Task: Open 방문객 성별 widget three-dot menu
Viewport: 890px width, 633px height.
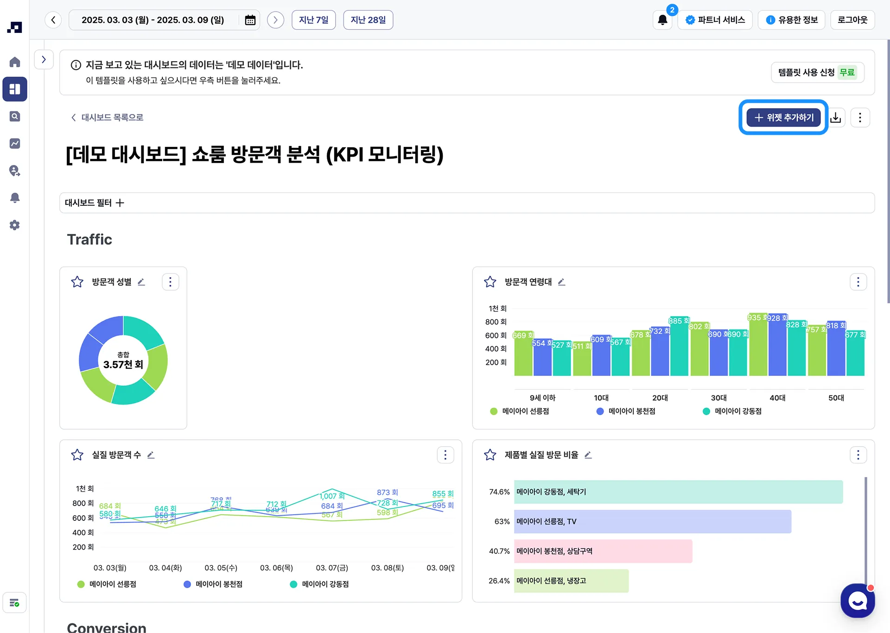Action: pyautogui.click(x=170, y=282)
